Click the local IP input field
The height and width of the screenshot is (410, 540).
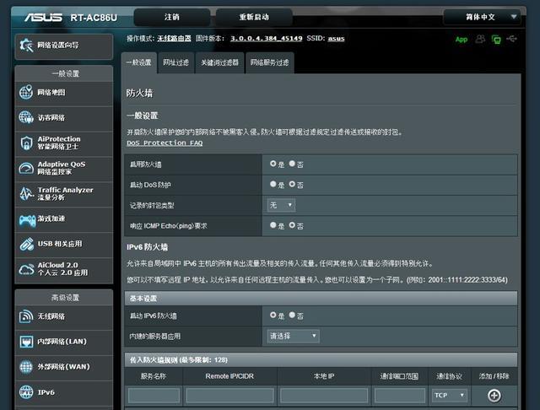pos(324,395)
